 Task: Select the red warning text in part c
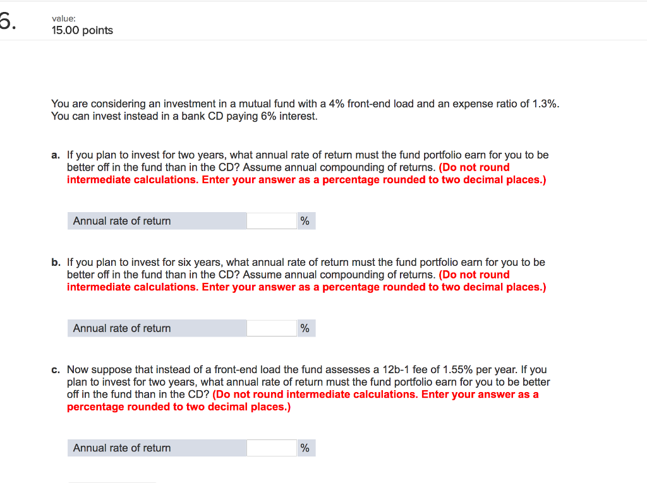pos(379,394)
